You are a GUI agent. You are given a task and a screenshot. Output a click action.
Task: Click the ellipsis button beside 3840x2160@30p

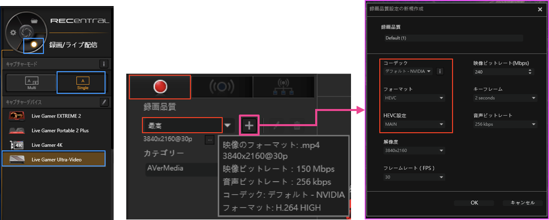[210, 140]
